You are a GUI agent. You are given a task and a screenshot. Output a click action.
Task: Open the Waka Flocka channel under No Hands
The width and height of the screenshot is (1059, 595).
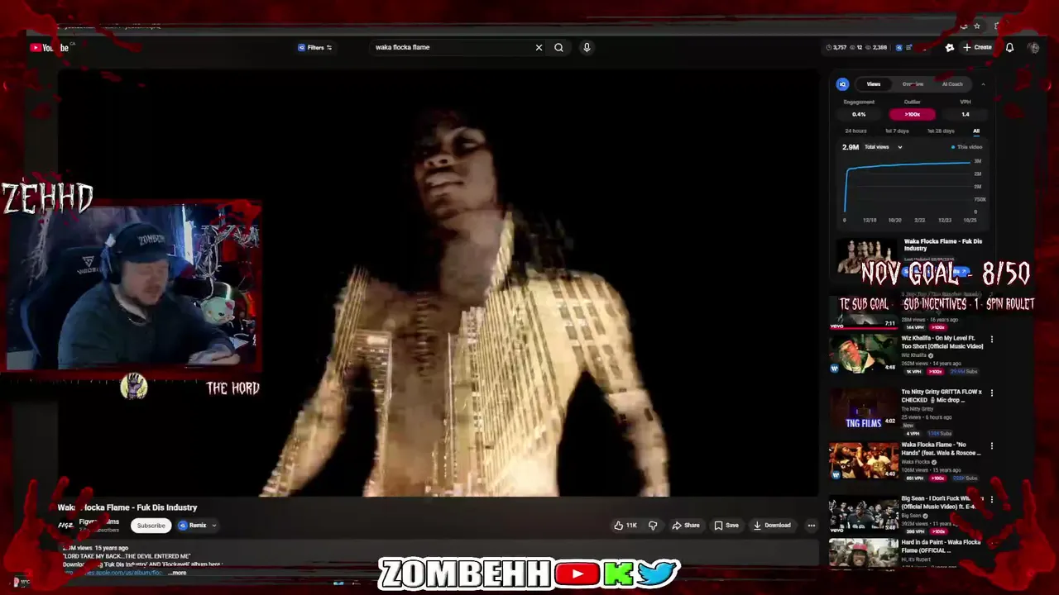[916, 462]
